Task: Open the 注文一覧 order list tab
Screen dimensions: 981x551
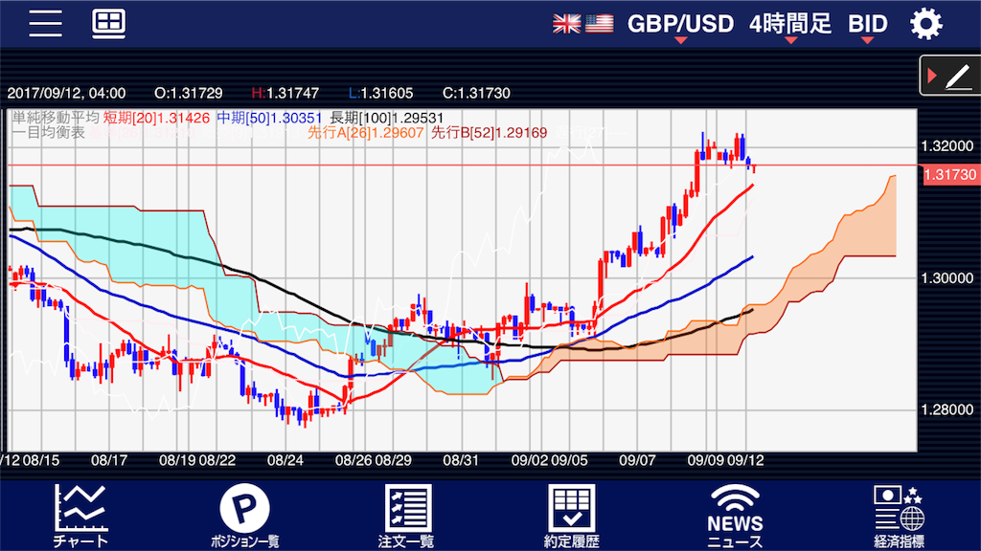Action: click(406, 516)
